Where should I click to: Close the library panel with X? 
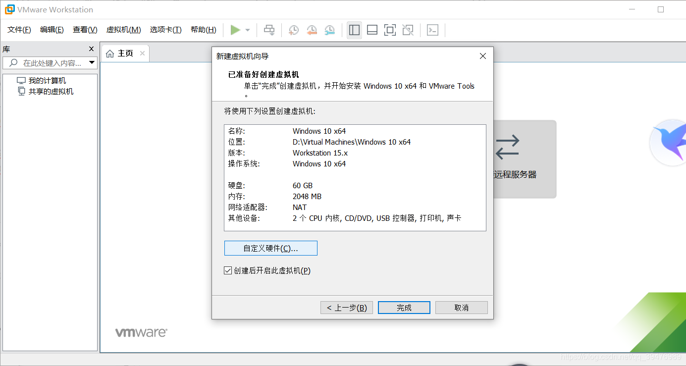click(x=91, y=49)
